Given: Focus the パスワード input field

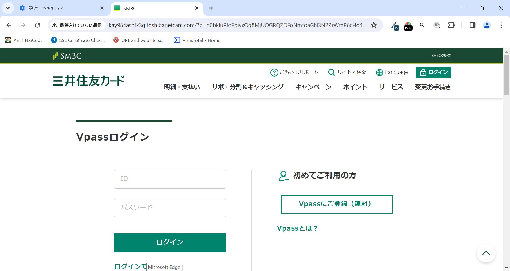Looking at the screenshot, I should (170, 208).
